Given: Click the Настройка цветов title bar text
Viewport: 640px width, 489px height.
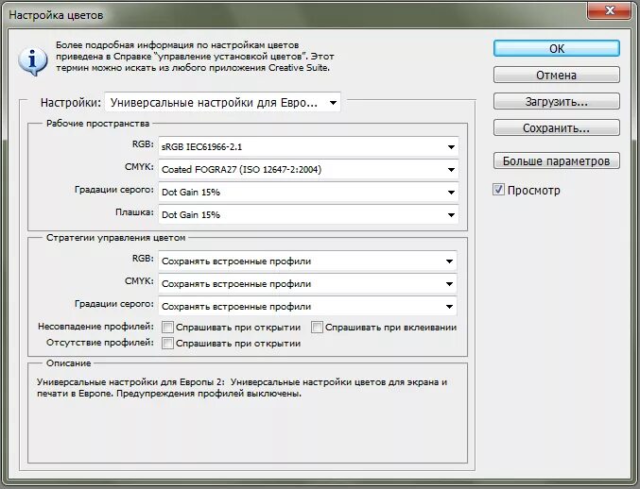Looking at the screenshot, I should pos(56,15).
